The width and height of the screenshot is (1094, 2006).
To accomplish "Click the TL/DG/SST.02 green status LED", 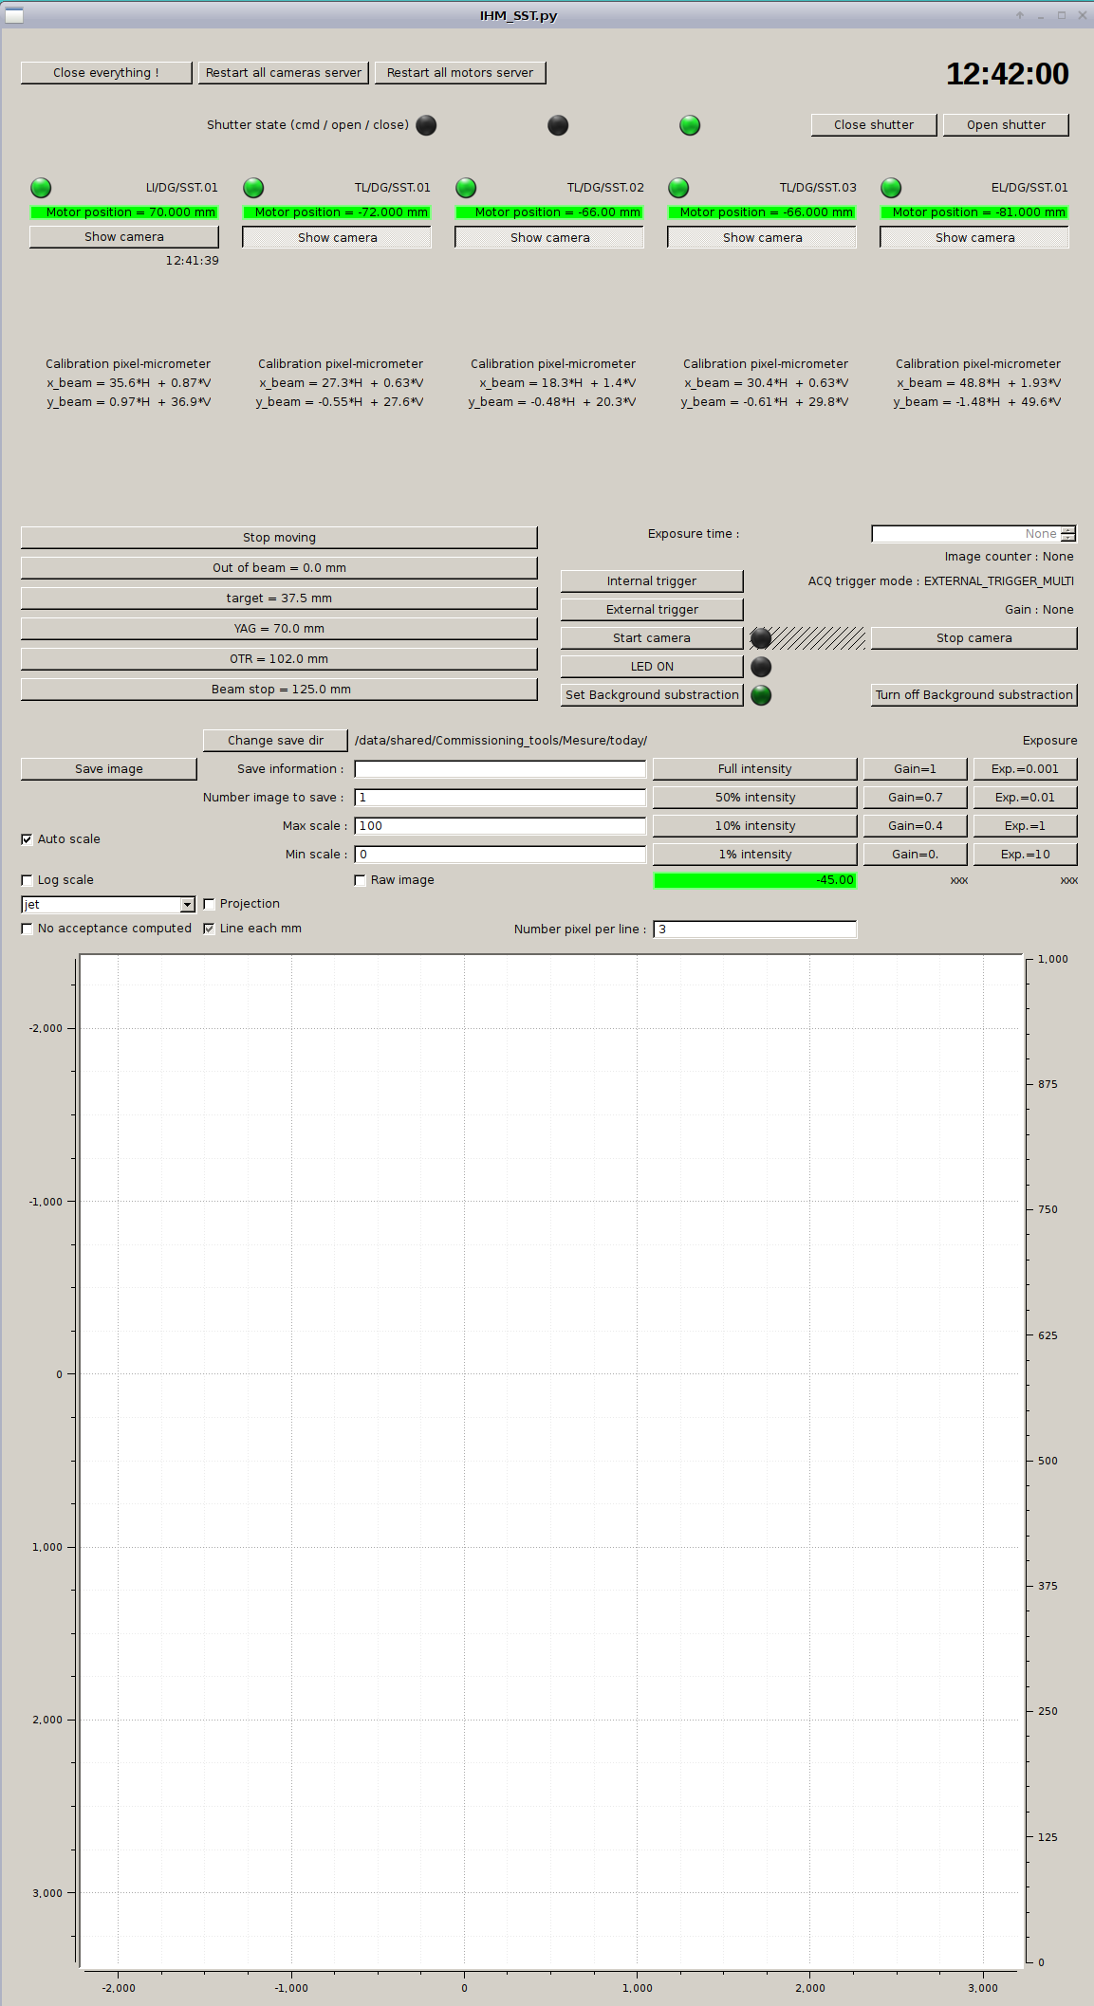I will (466, 188).
